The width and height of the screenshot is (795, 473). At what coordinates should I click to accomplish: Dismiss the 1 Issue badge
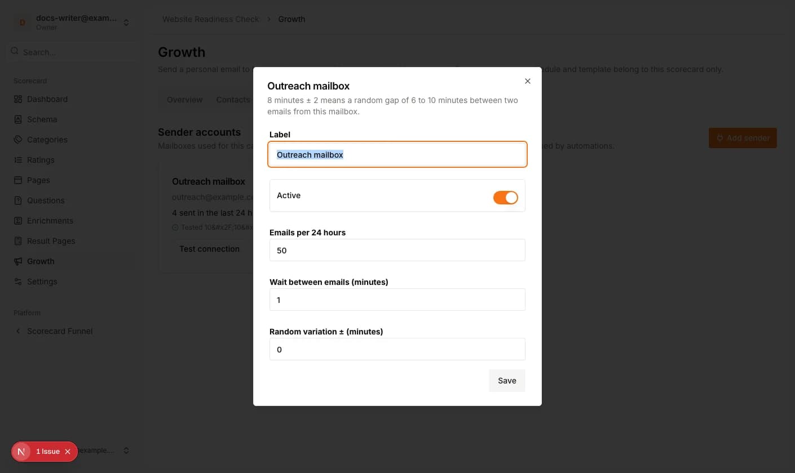(68, 452)
